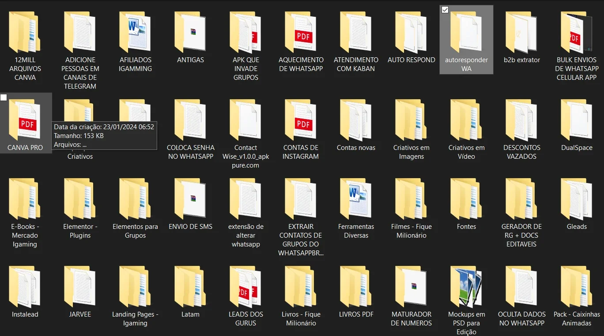Select the DESCONTOS VAZADOS folder icon
Image resolution: width=604 pixels, height=336 pixels.
tap(521, 120)
